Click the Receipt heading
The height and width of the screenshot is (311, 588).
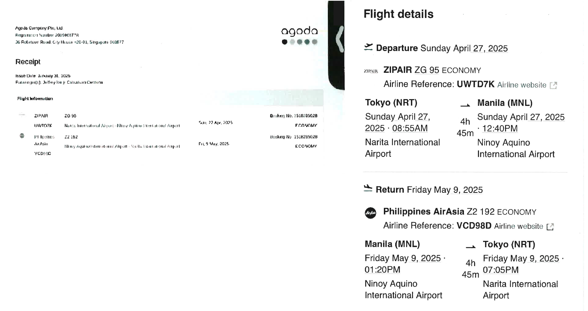[28, 62]
